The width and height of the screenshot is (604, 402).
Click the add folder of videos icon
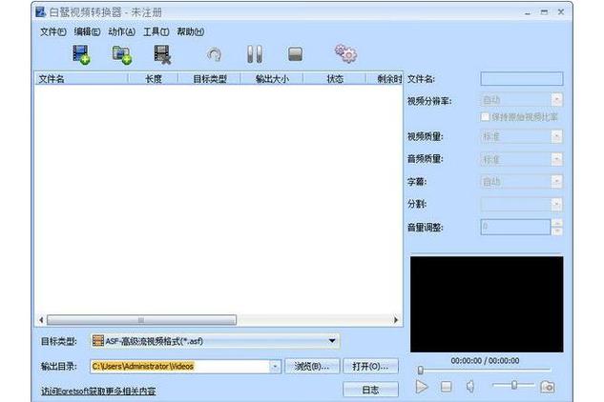(122, 54)
